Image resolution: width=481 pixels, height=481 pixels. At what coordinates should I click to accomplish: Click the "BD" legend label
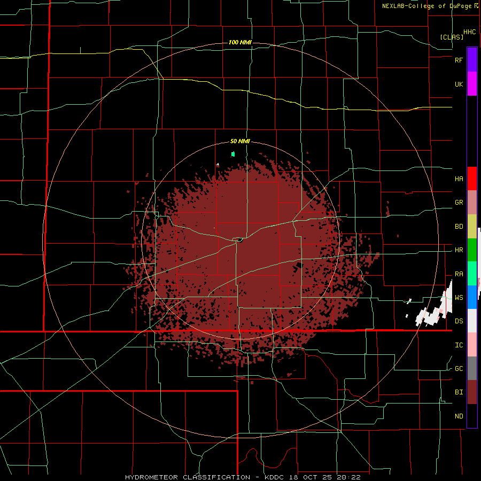click(459, 227)
